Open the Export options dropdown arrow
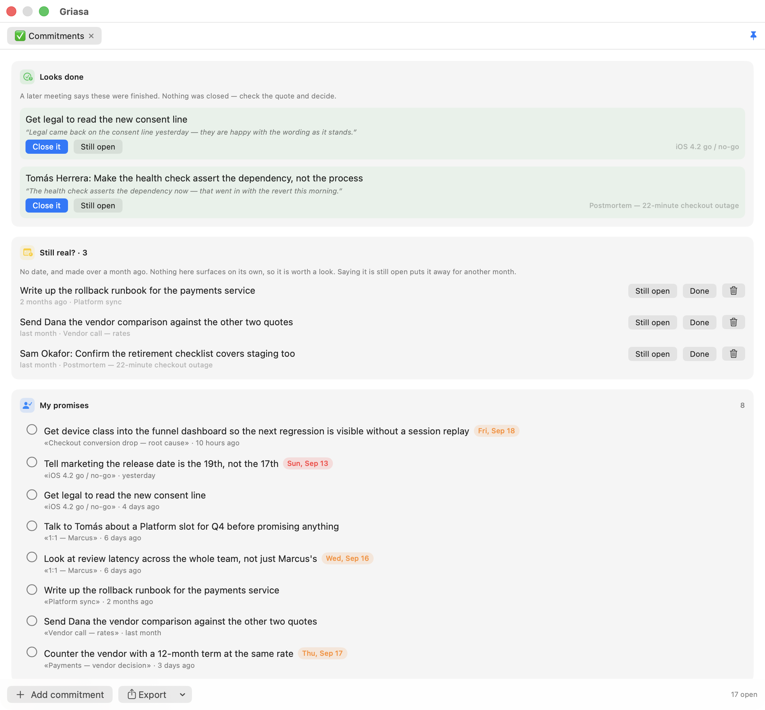 [182, 695]
